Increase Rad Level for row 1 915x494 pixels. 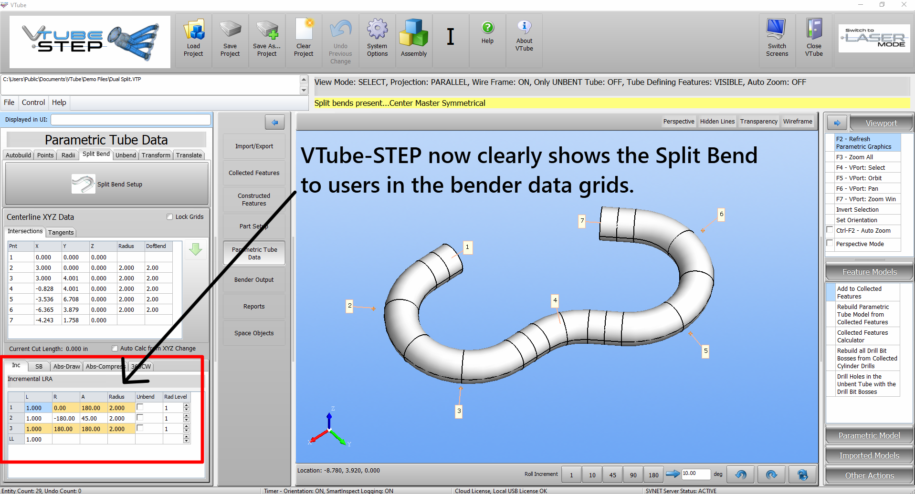[x=187, y=405]
